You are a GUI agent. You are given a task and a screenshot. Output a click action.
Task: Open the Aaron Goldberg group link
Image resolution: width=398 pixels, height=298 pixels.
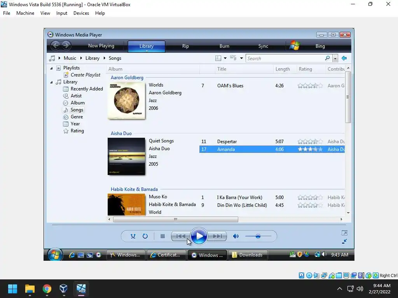coord(127,78)
